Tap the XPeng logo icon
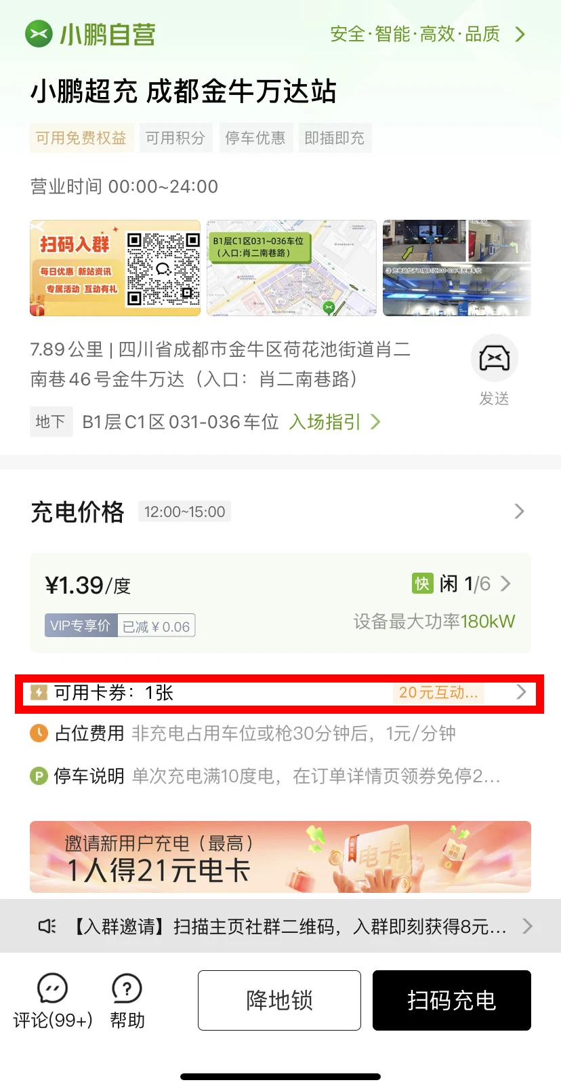 [x=39, y=34]
